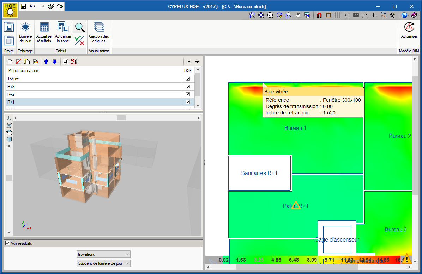Click the Bureau 1 room label
This screenshot has width=422, height=274.
click(x=295, y=128)
